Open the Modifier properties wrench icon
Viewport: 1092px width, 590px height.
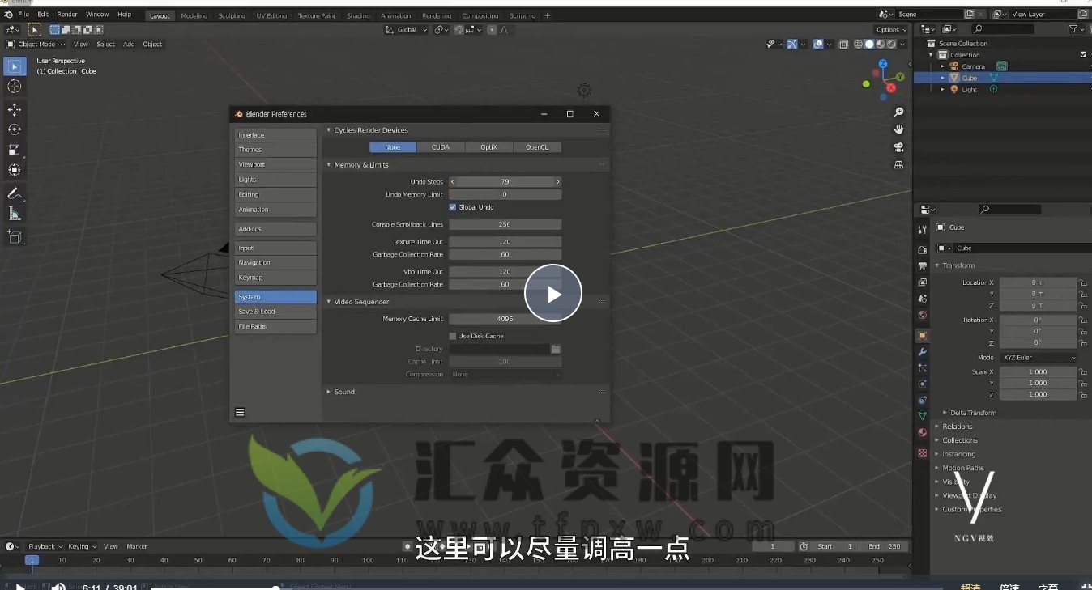click(x=922, y=352)
